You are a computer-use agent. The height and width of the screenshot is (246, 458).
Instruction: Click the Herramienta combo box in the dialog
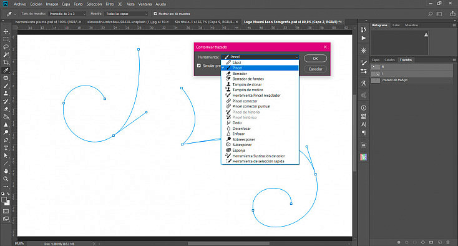(x=260, y=57)
